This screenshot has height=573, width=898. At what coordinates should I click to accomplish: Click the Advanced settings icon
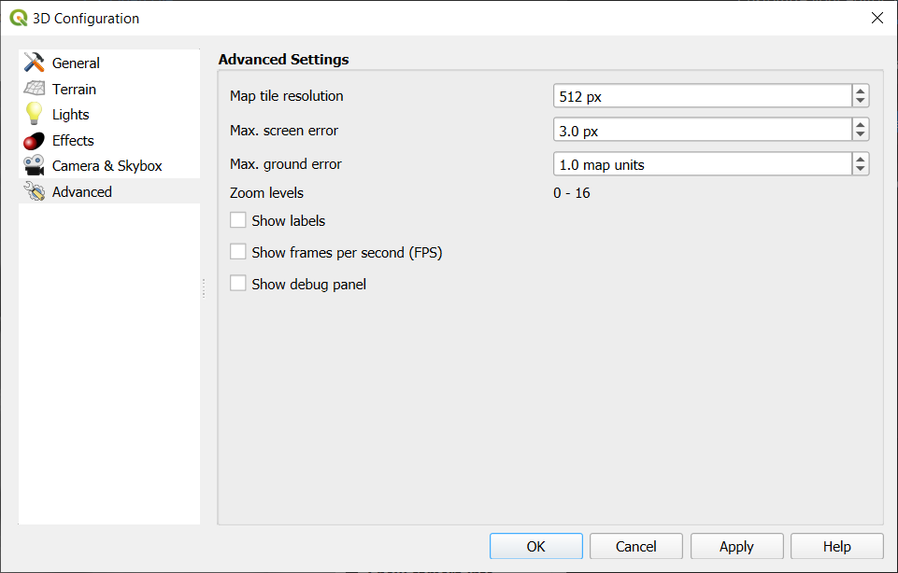pos(35,191)
